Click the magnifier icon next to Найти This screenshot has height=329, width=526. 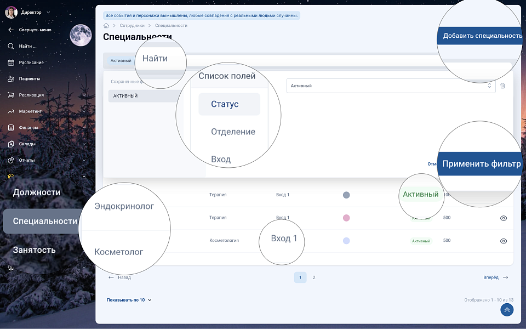coord(11,46)
